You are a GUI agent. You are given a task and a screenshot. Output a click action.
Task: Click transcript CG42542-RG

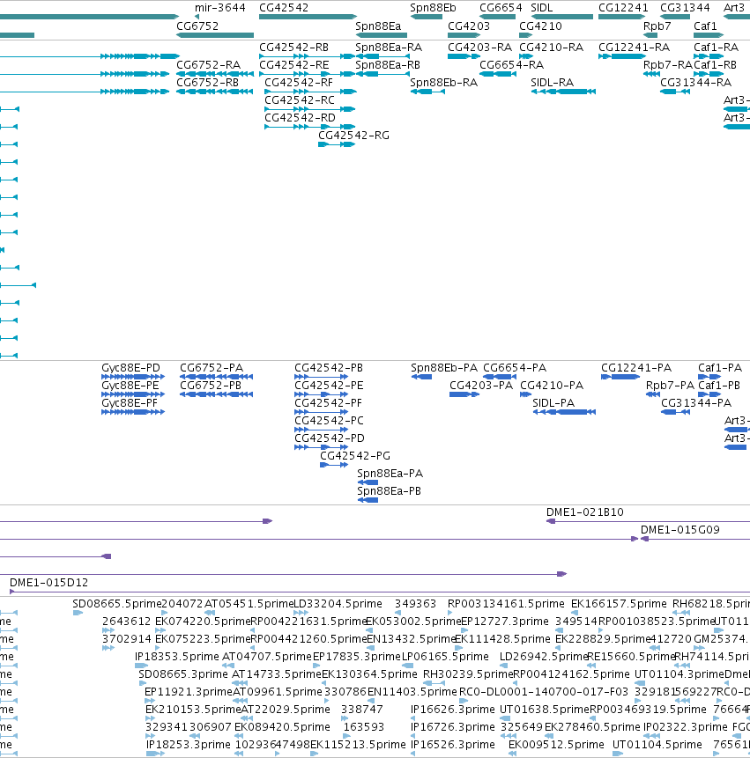point(353,136)
